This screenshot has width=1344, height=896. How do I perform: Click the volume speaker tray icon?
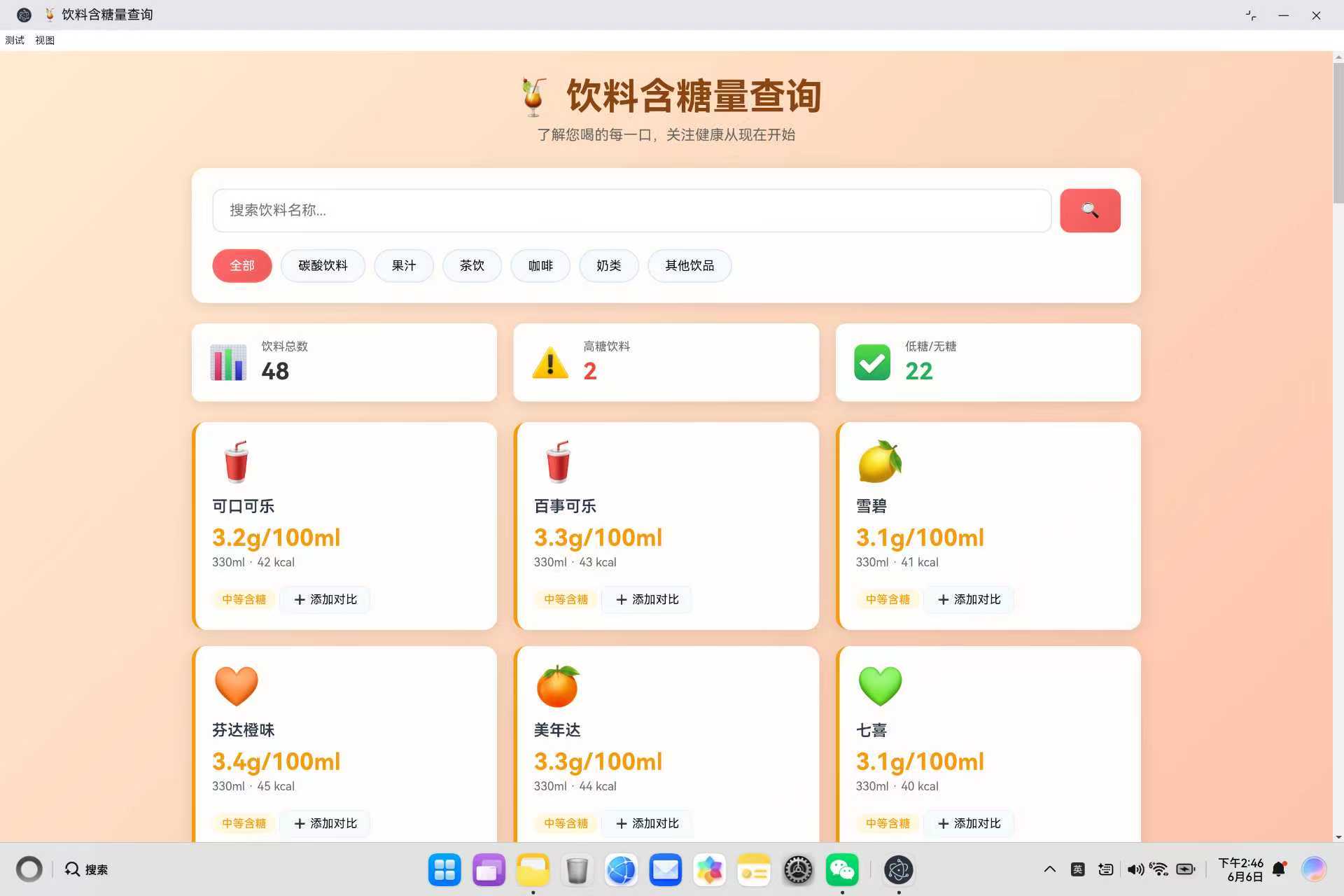tap(1135, 869)
